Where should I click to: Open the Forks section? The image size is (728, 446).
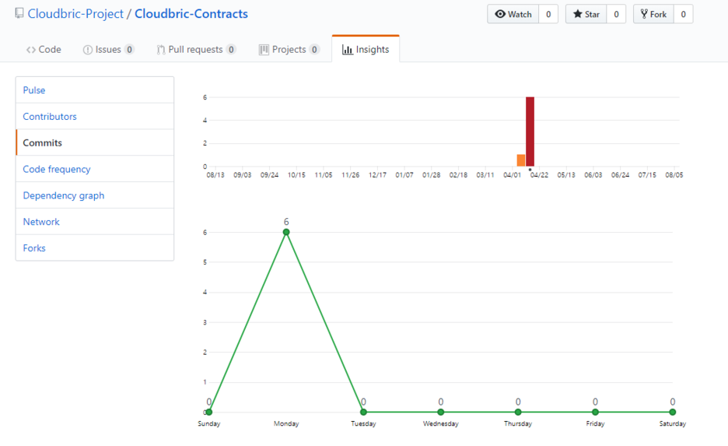pyautogui.click(x=95, y=248)
